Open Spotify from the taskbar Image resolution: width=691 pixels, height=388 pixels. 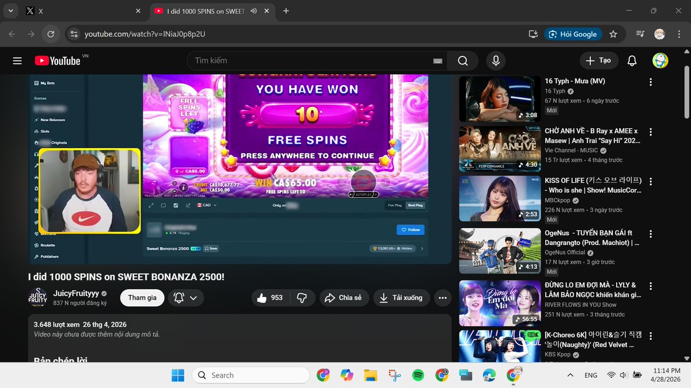coord(418,375)
